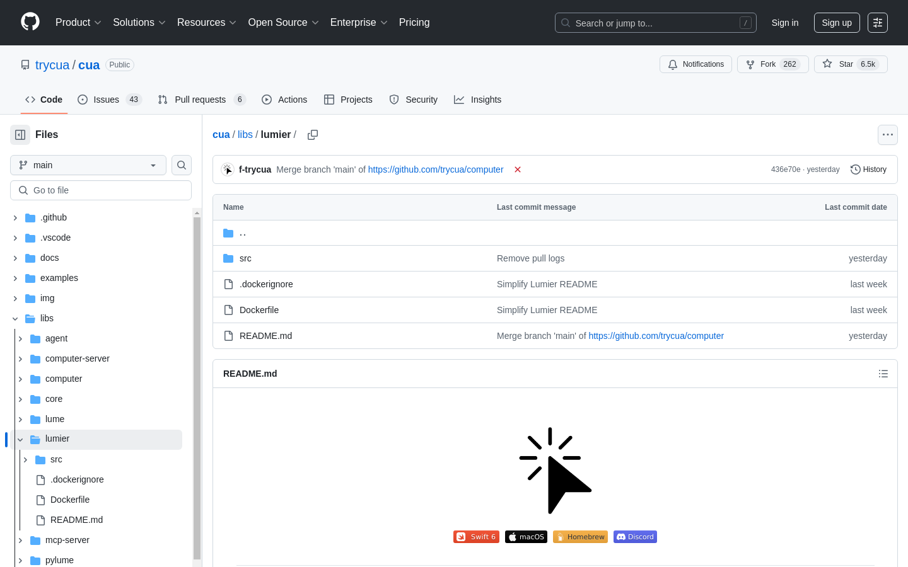The height and width of the screenshot is (567, 908).
Task: Expand the .github folder
Action: coord(15,217)
